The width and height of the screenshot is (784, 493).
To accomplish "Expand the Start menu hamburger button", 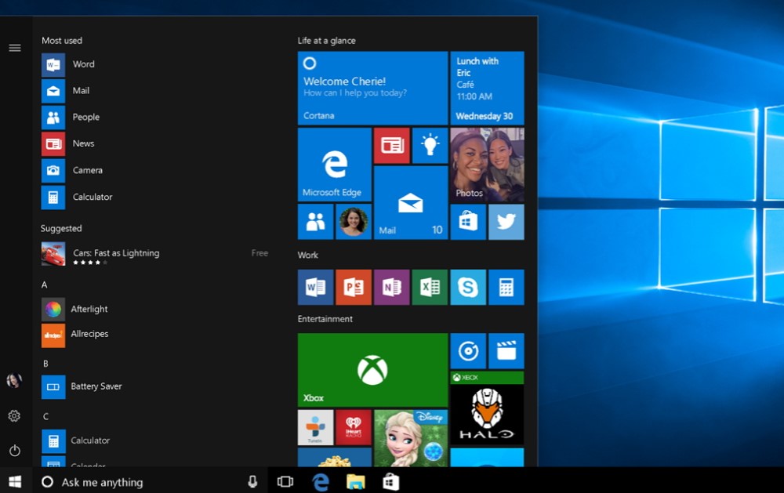I will (x=14, y=47).
